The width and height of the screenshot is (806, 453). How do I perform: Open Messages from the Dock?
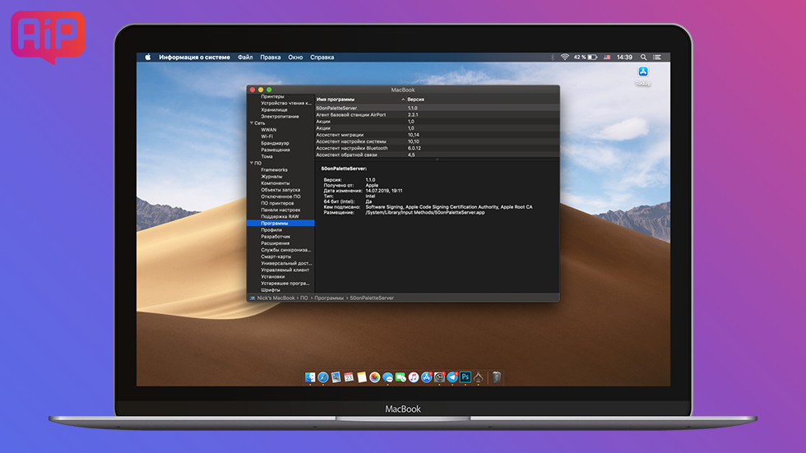[387, 377]
